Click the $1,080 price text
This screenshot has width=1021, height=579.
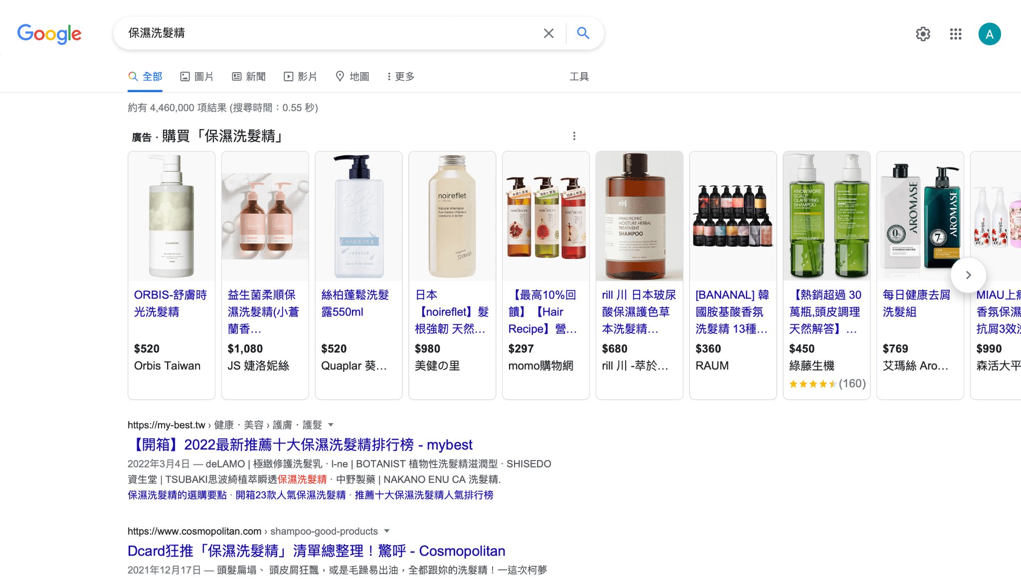(245, 349)
